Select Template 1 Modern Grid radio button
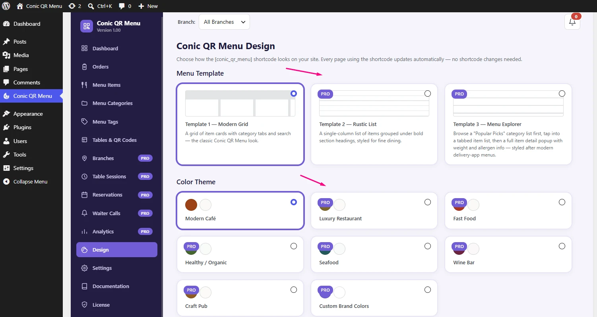 (294, 94)
